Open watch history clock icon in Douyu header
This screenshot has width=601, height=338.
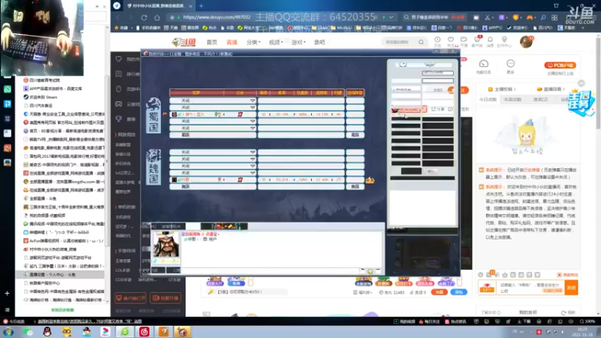(x=437, y=40)
